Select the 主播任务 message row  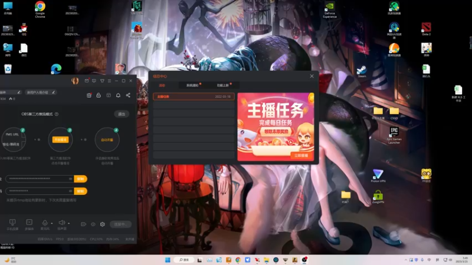click(x=194, y=97)
